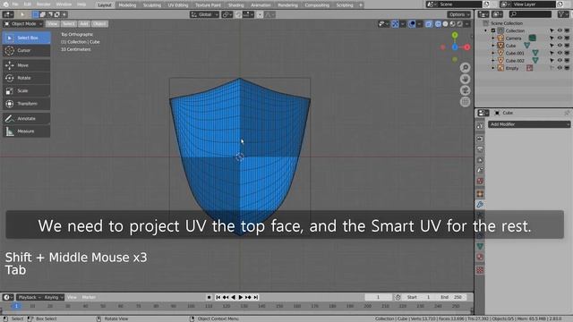The image size is (573, 322).
Task: Click the Blender logo menu icon
Action: click(x=5, y=4)
